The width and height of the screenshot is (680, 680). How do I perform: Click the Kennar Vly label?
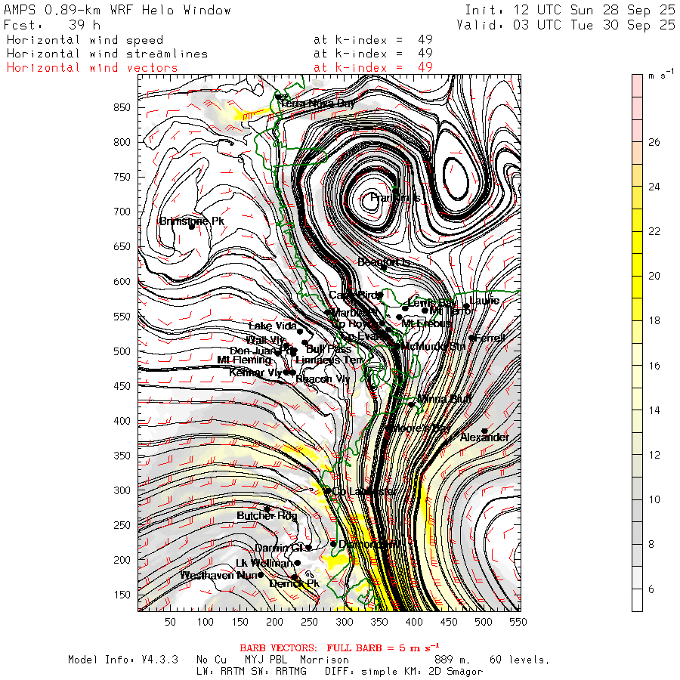point(255,372)
